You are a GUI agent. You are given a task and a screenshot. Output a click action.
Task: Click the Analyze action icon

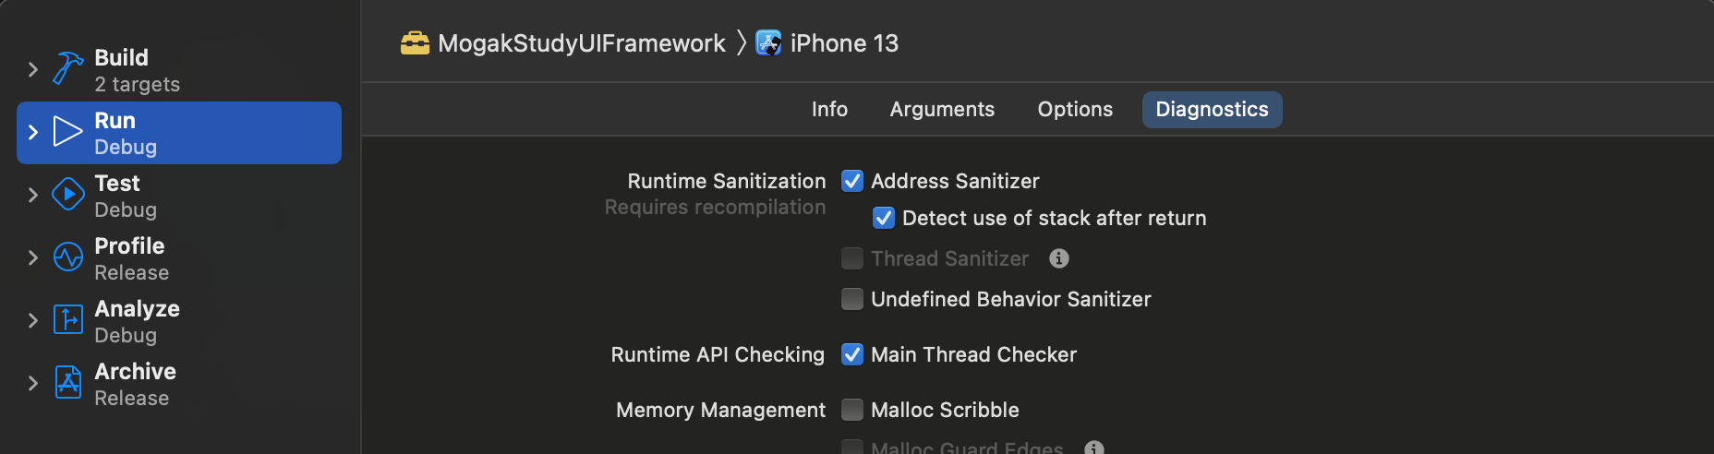click(67, 320)
